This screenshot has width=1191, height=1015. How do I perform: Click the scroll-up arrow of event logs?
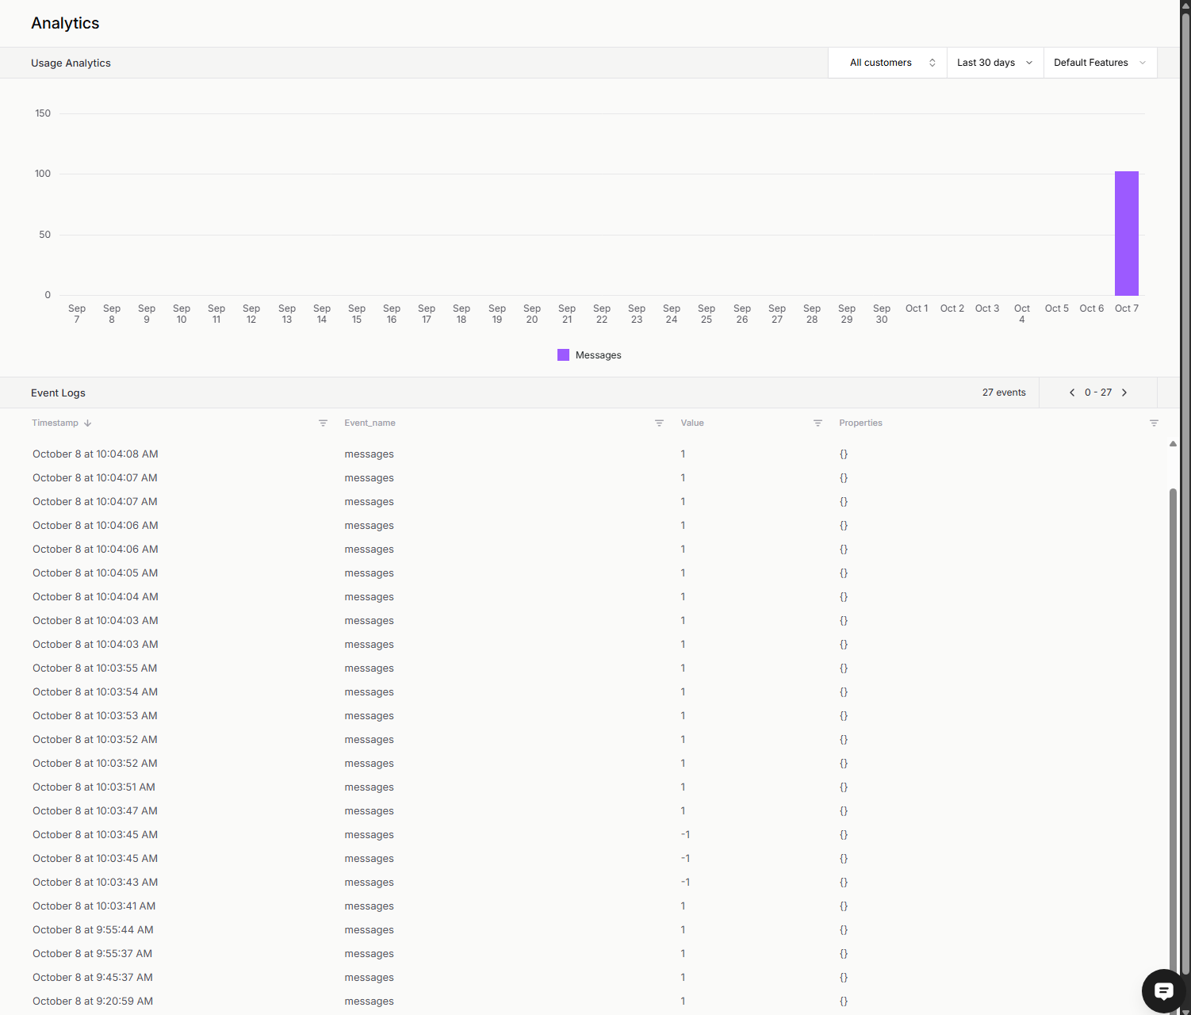point(1173,444)
